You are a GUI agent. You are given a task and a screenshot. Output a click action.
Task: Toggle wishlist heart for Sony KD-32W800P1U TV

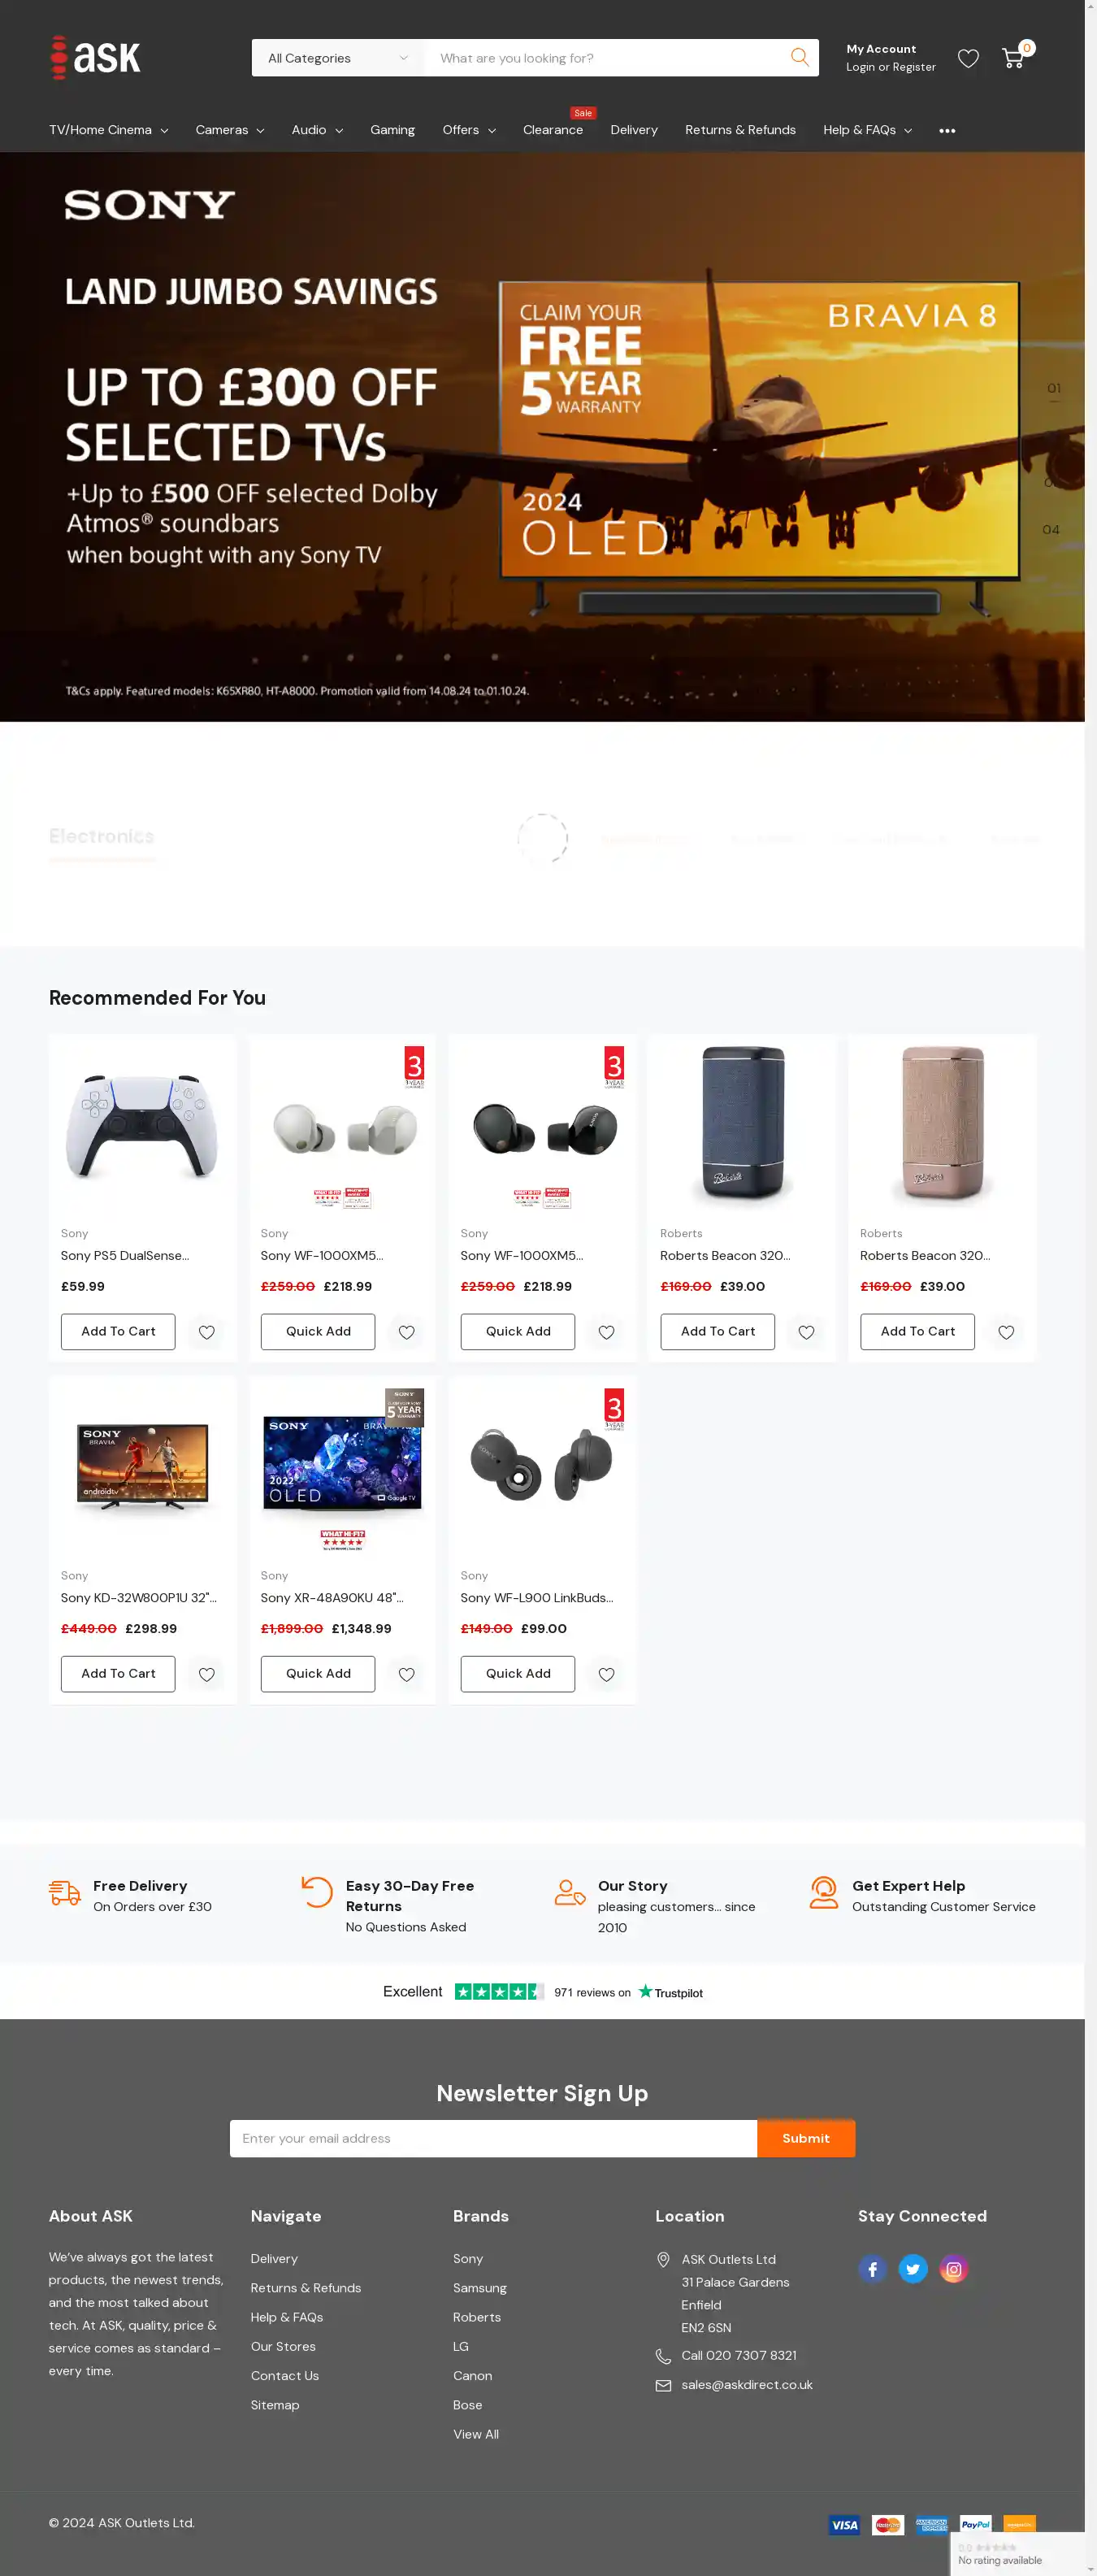click(x=207, y=1674)
